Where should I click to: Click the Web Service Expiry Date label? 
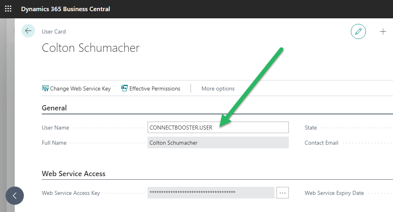coord(334,193)
